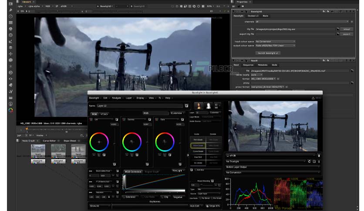Screen dimensions: 364x211
Task: Open the sRGB viewing dropdown in Baselight
Action: click(x=271, y=156)
